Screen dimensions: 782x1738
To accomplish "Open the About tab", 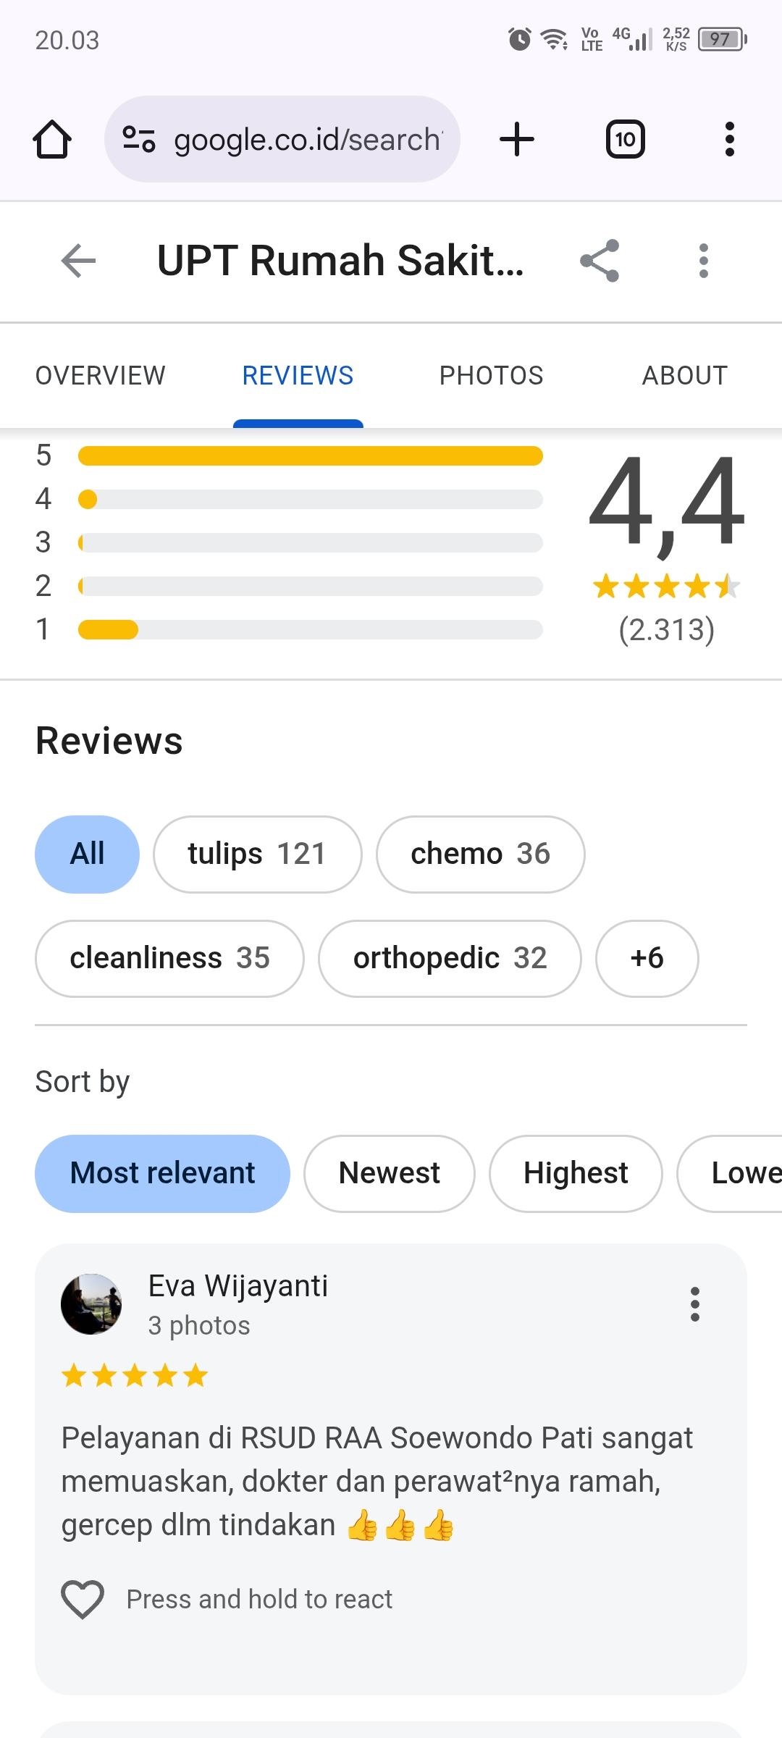I will (684, 376).
